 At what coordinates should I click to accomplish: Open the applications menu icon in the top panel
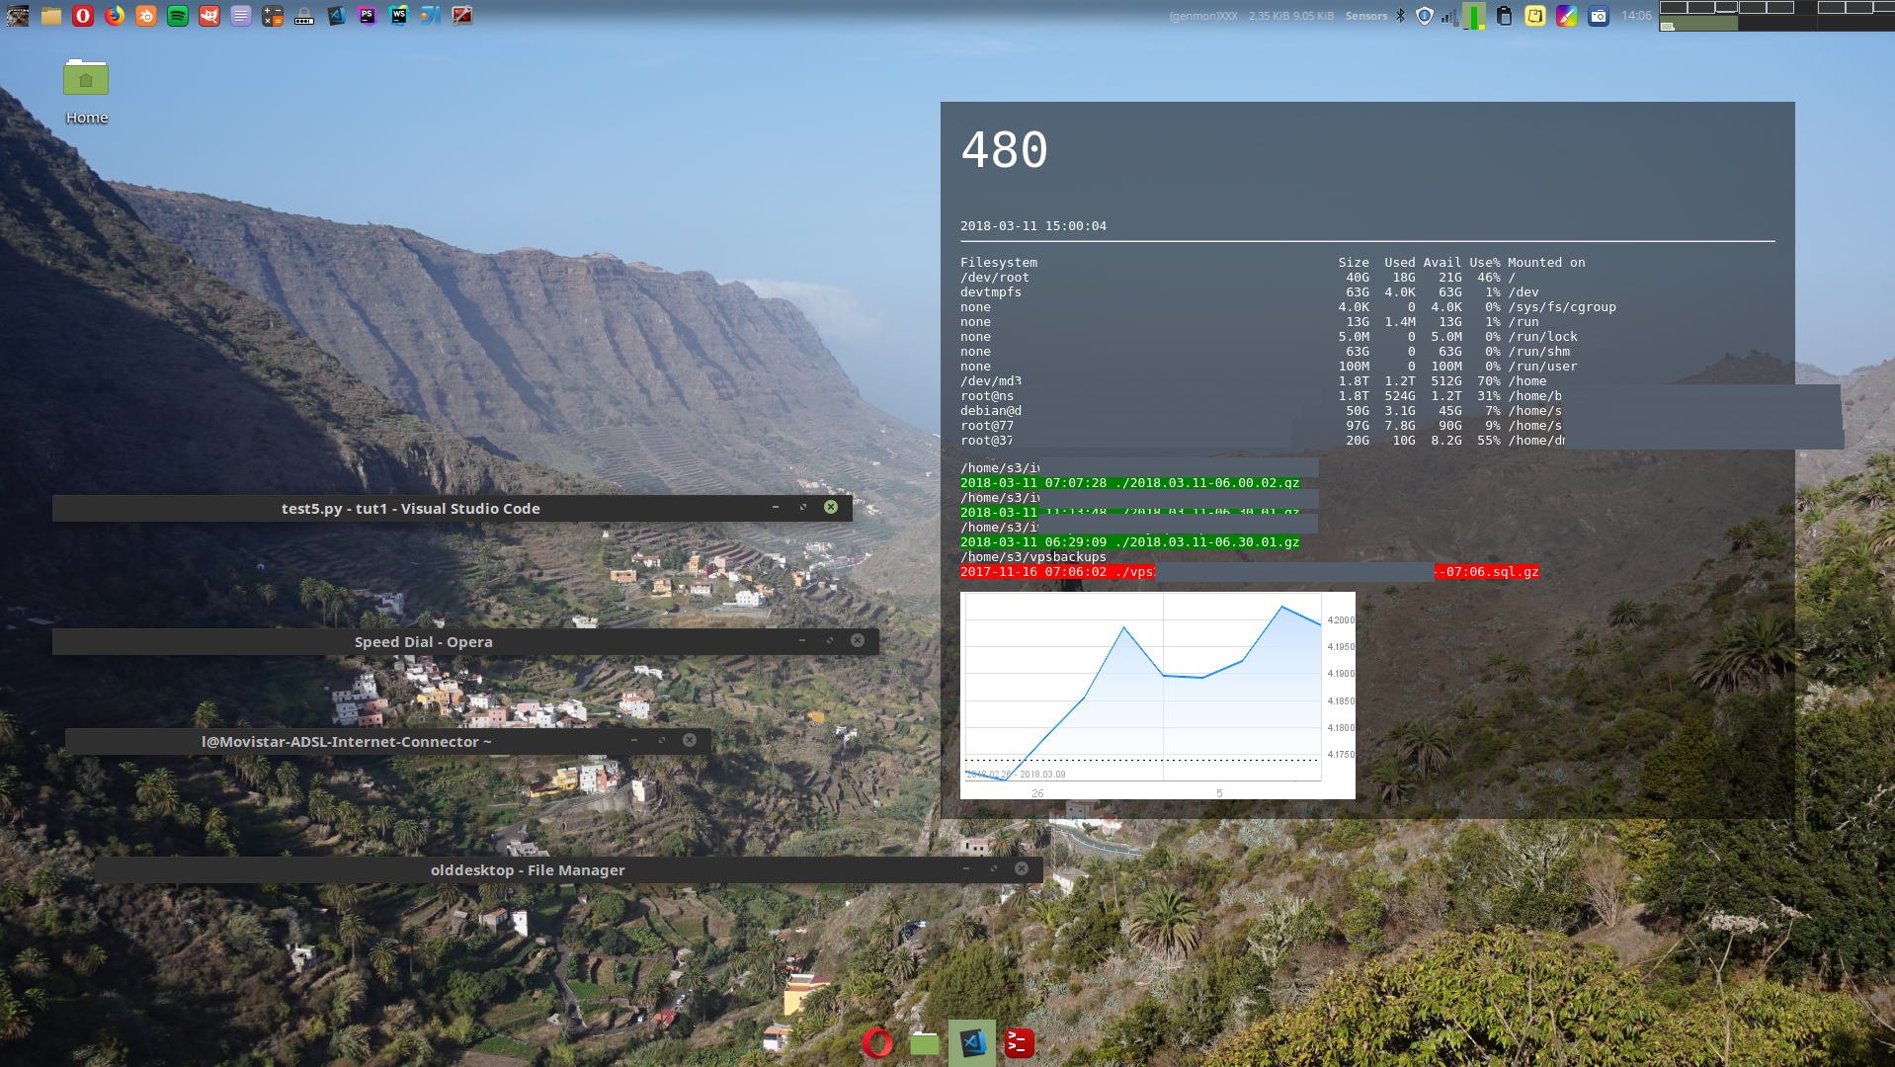[x=18, y=16]
